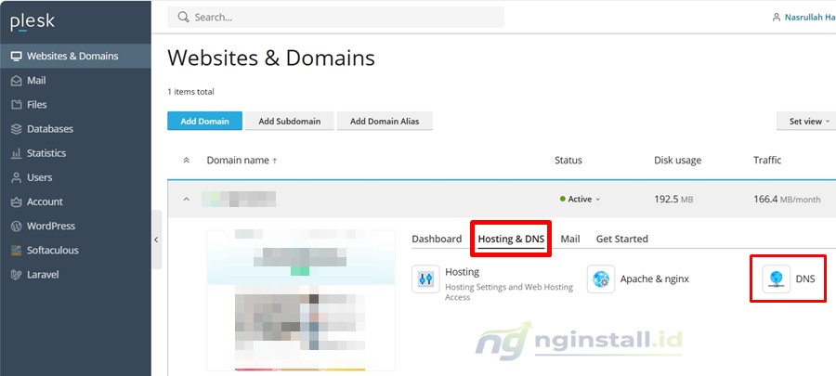Click the Hosting settings sliders icon
Viewport: 836px width, 376px height.
[x=425, y=279]
